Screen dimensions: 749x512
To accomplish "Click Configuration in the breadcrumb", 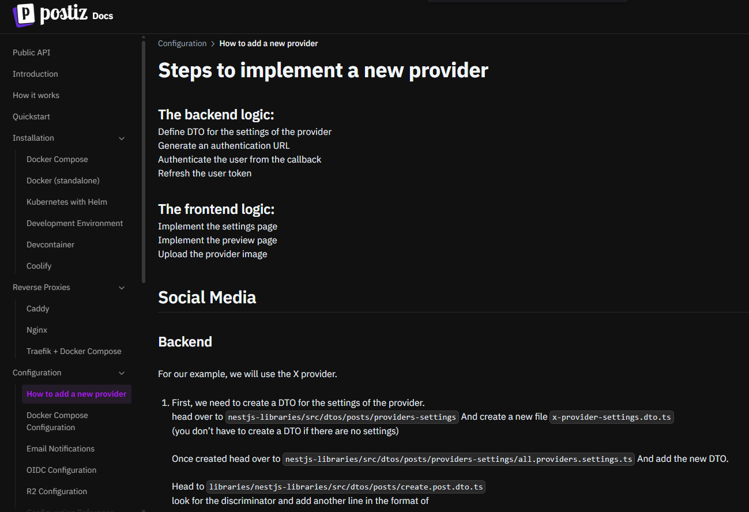I will pyautogui.click(x=182, y=43).
